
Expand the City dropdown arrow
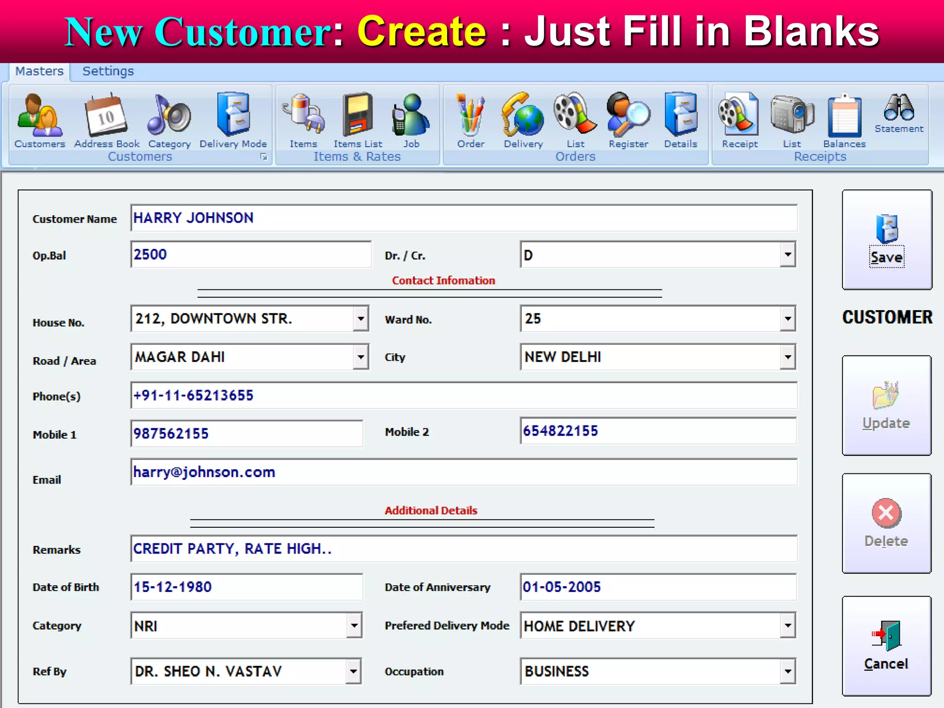[788, 357]
